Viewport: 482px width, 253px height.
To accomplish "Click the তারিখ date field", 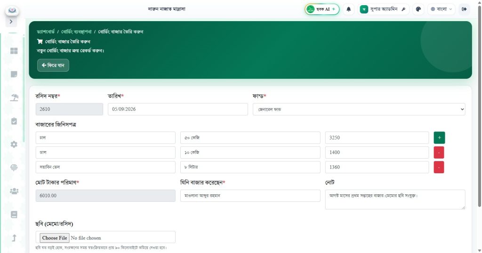I will tap(177, 109).
